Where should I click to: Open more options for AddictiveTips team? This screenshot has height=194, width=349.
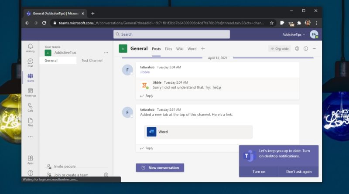point(106,53)
